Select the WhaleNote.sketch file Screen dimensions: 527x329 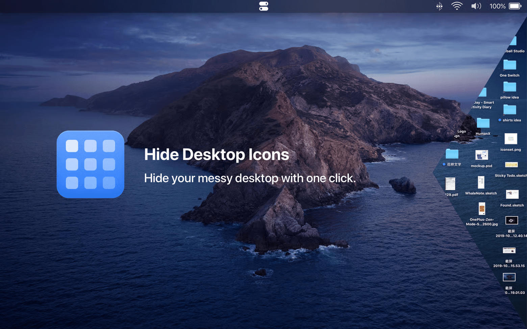(481, 183)
